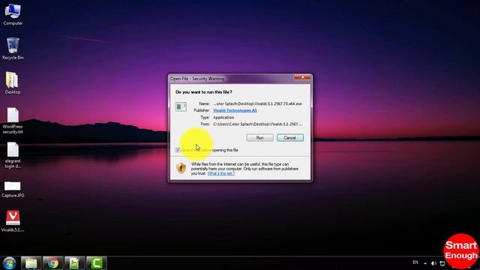Viewport: 480px width, 270px height.
Task: Select the Desktop folder icon
Action: (13, 83)
